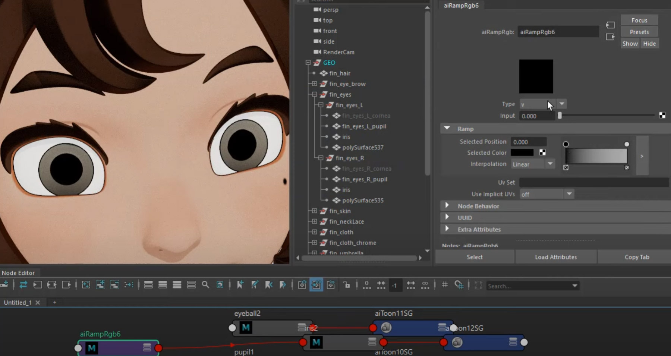671x356 pixels.
Task: Click the Remove Selected Nodes from Graph icon
Action: tap(114, 285)
